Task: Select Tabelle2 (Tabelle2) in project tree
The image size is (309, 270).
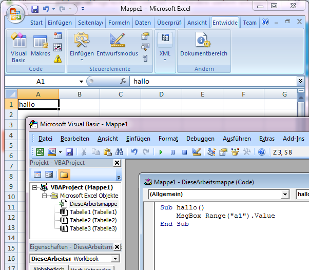Action: (x=93, y=220)
